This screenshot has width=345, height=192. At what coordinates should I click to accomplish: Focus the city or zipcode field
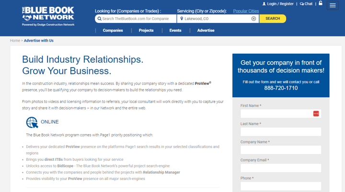click(218, 19)
